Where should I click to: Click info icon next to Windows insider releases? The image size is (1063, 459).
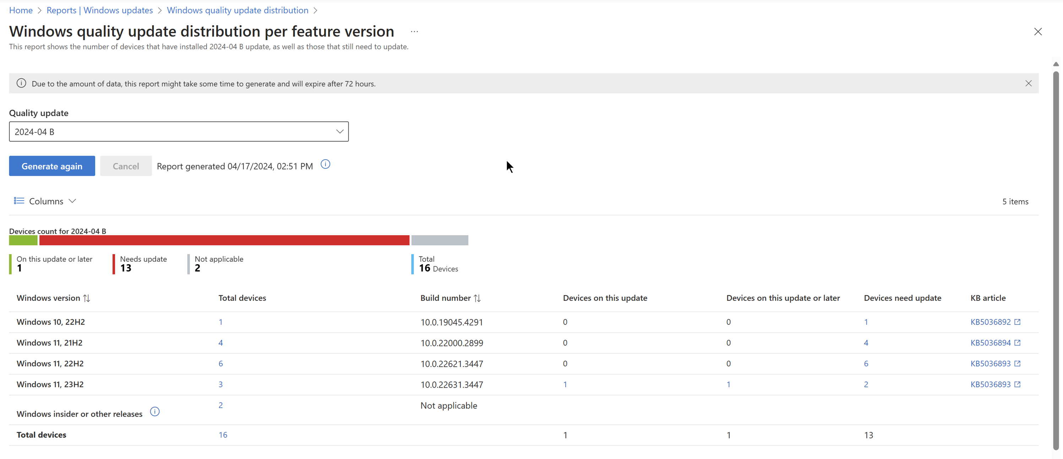[x=155, y=411]
